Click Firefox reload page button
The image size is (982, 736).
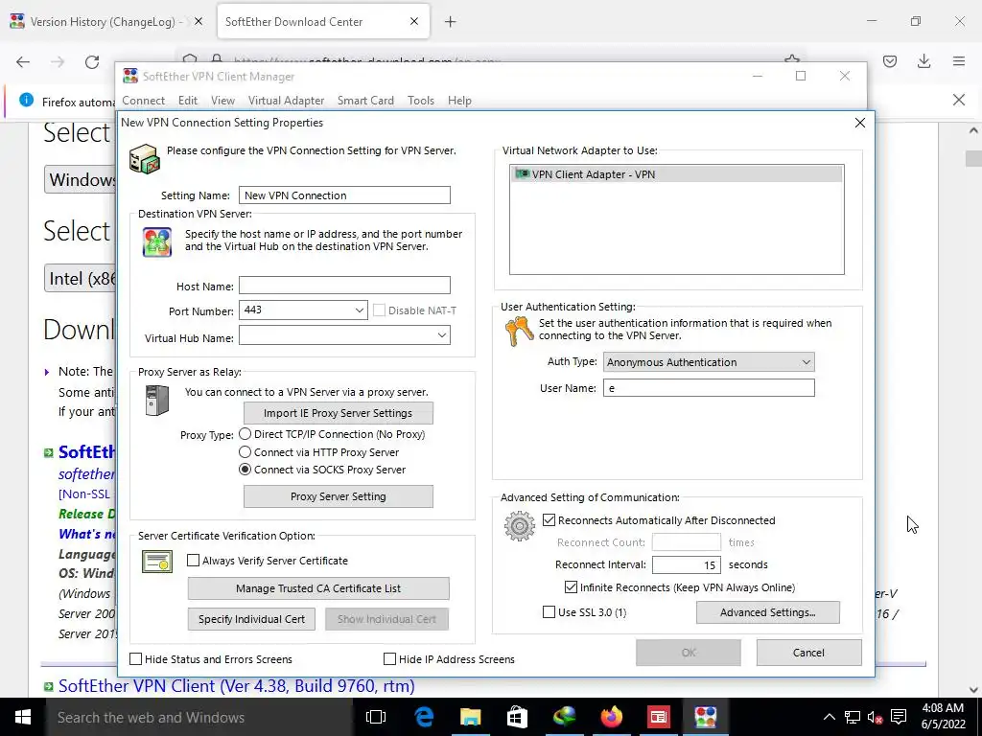tap(92, 61)
